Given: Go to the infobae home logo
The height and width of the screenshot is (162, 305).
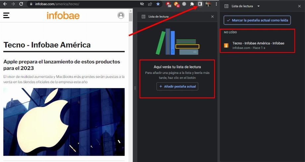Looking at the screenshot, I should tap(63, 16).
